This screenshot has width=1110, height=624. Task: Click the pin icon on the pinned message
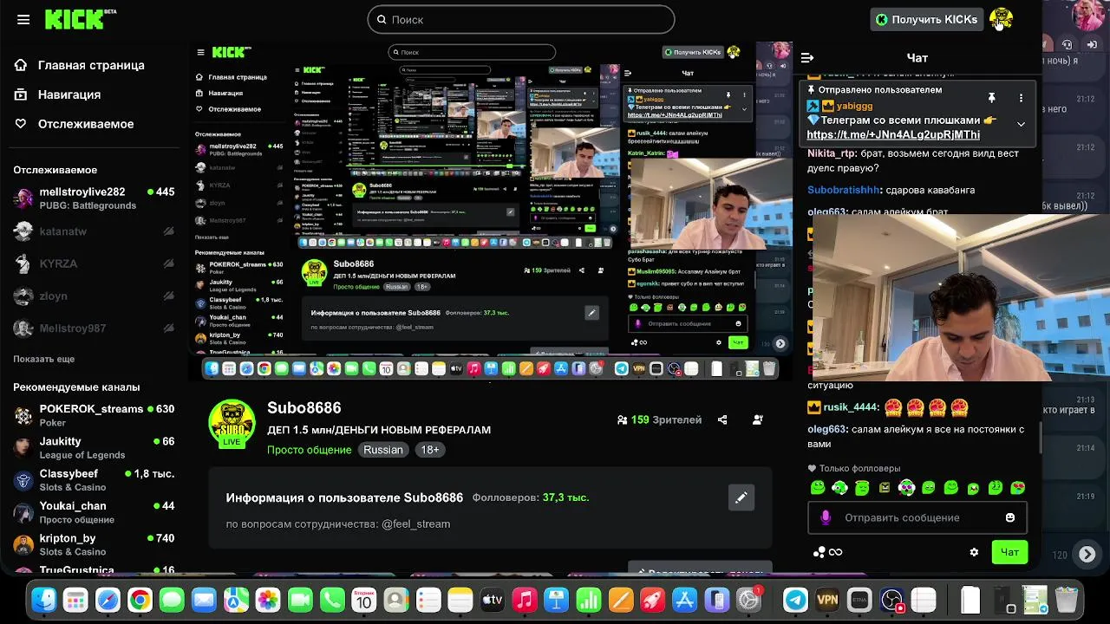click(x=991, y=98)
